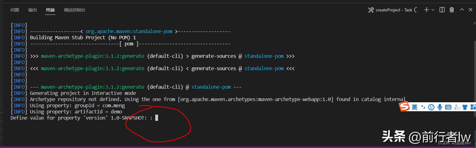Maximize panel size with up chevron
This screenshot has width=476, height=148.
[462, 10]
